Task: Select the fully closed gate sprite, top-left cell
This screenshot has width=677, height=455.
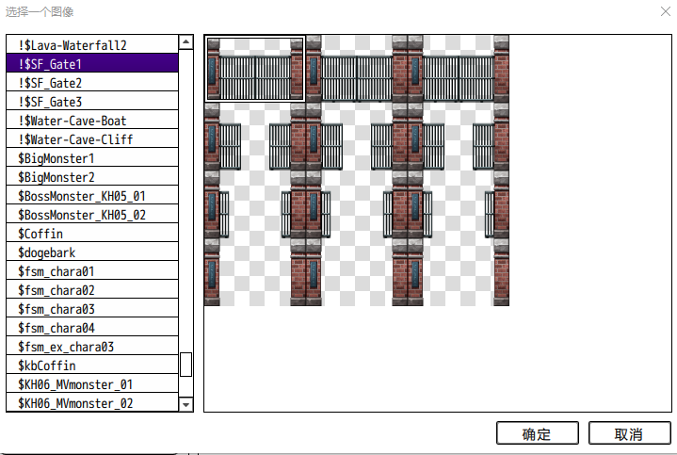Action: tap(255, 69)
